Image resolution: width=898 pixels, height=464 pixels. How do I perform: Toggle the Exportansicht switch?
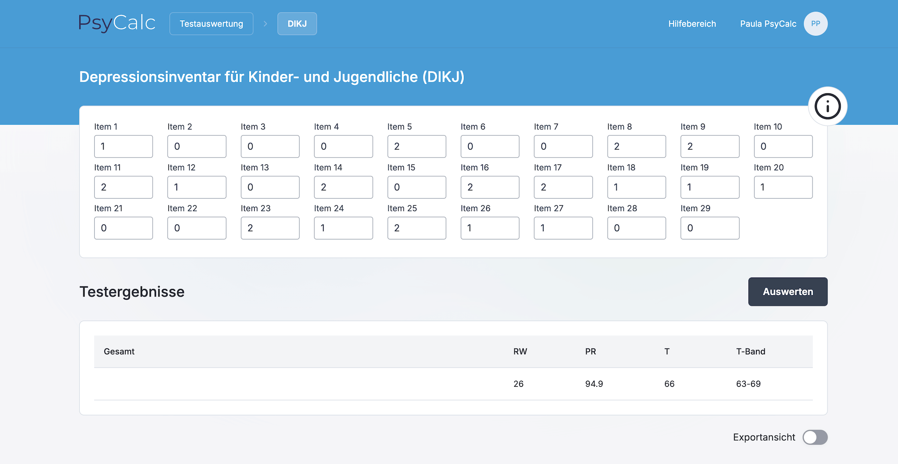tap(815, 437)
